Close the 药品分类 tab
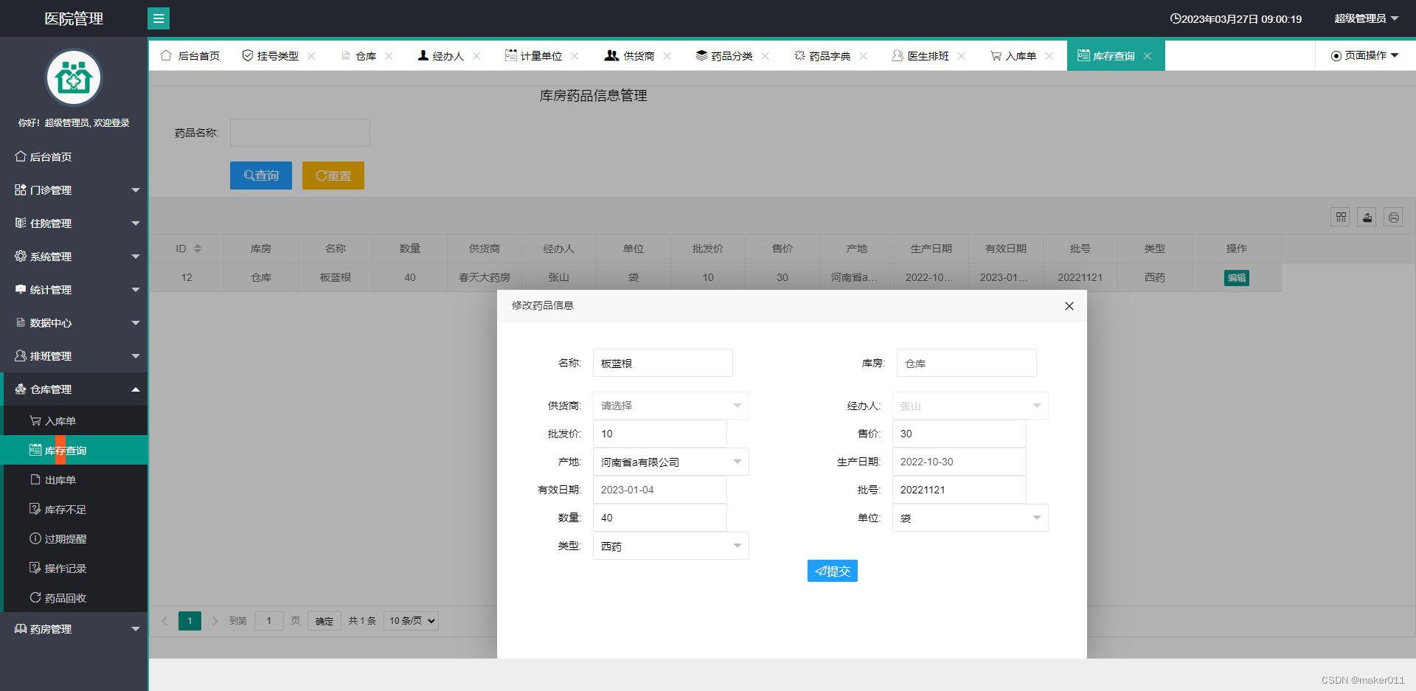This screenshot has width=1416, height=691. (766, 56)
